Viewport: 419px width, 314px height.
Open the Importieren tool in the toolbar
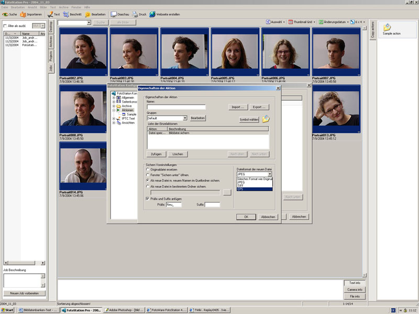(31, 15)
